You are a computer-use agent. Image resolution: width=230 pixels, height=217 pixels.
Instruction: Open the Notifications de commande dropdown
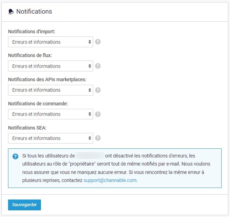coord(50,114)
